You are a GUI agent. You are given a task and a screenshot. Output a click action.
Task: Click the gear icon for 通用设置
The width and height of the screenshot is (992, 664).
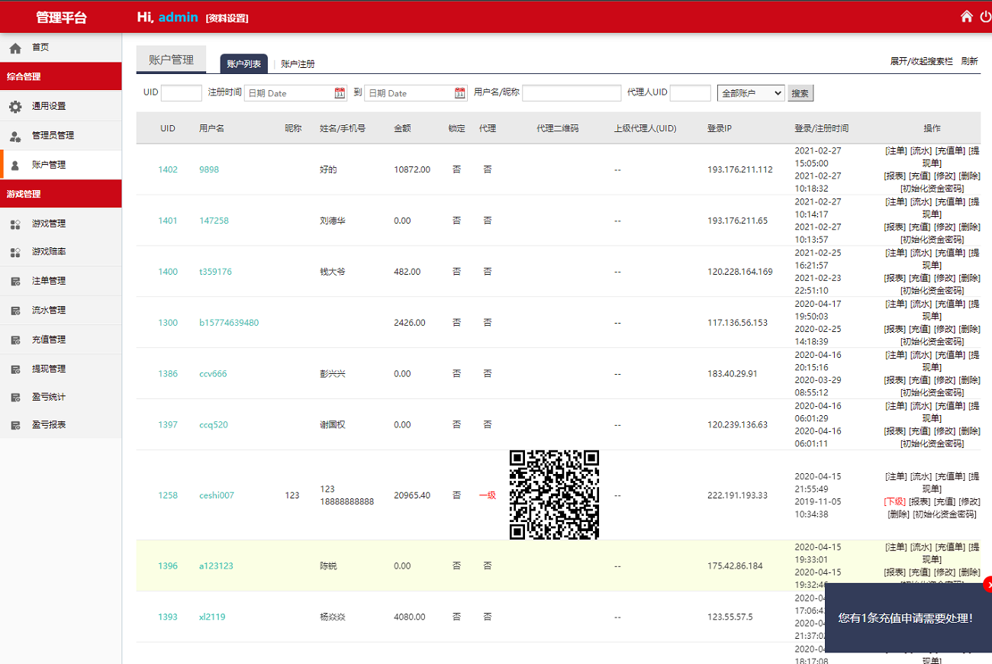[15, 107]
